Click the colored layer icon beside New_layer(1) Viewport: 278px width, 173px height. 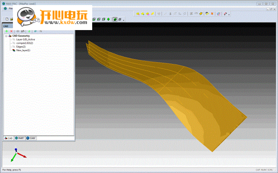(x=14, y=50)
